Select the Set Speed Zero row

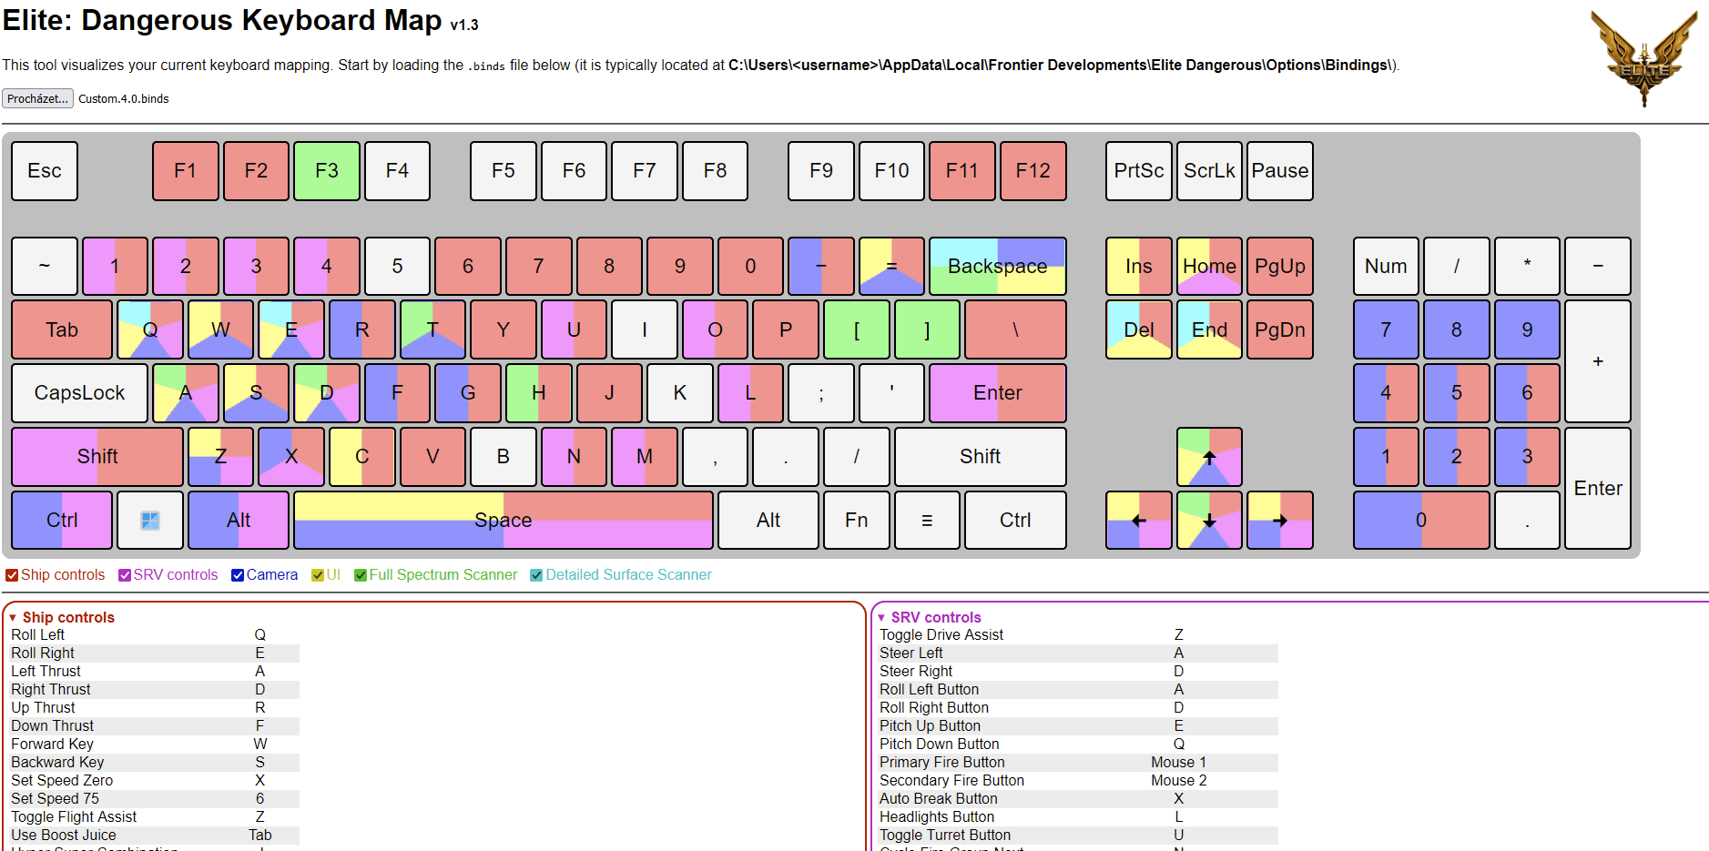[x=154, y=781]
